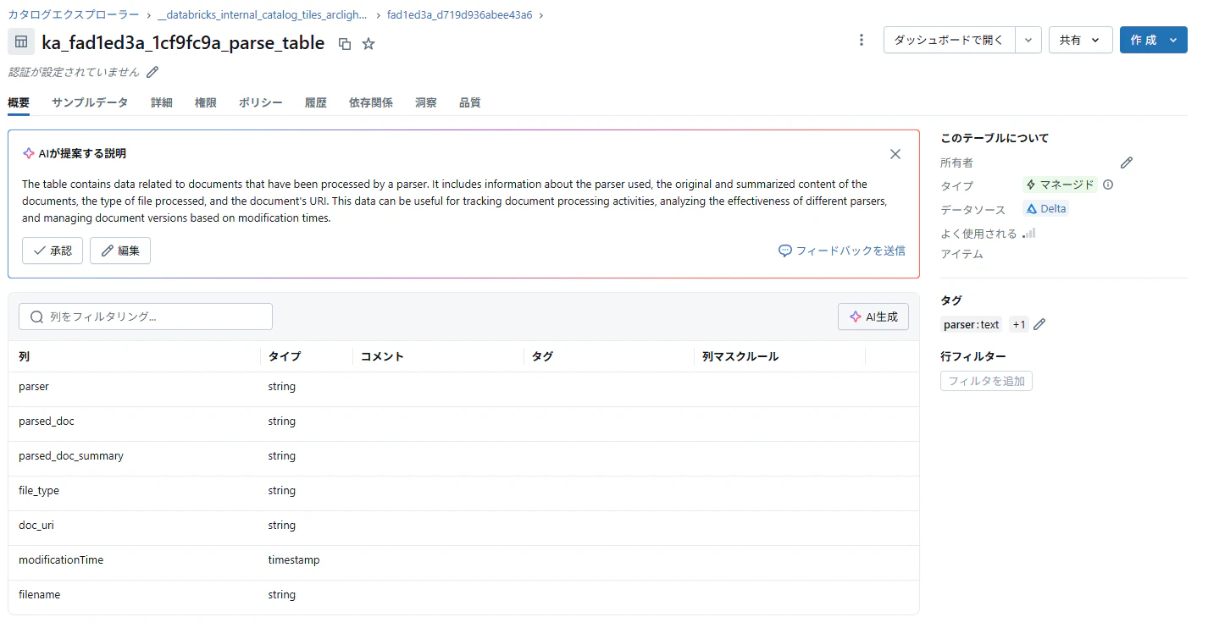The height and width of the screenshot is (628, 1208).
Task: Show additional tags via +1 chip
Action: pos(1019,324)
